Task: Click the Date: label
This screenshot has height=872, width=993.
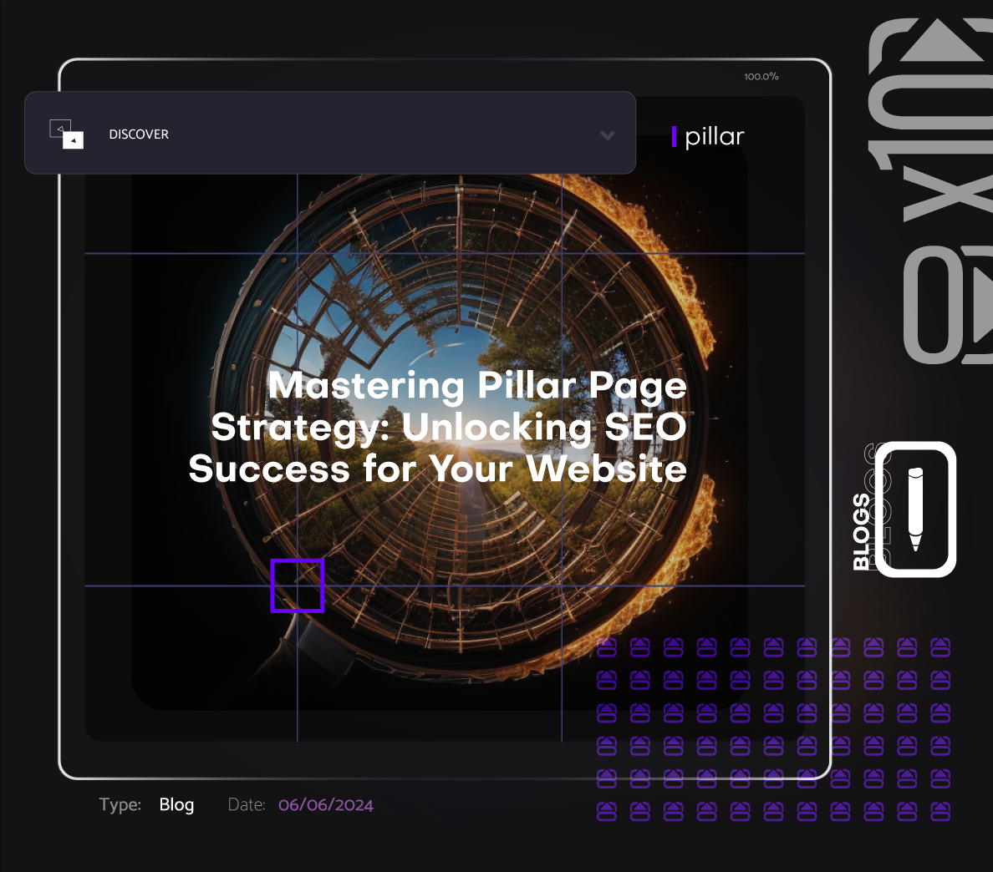Action: pos(247,805)
